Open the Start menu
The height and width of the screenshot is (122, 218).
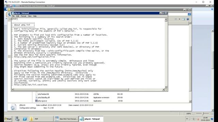(8, 119)
